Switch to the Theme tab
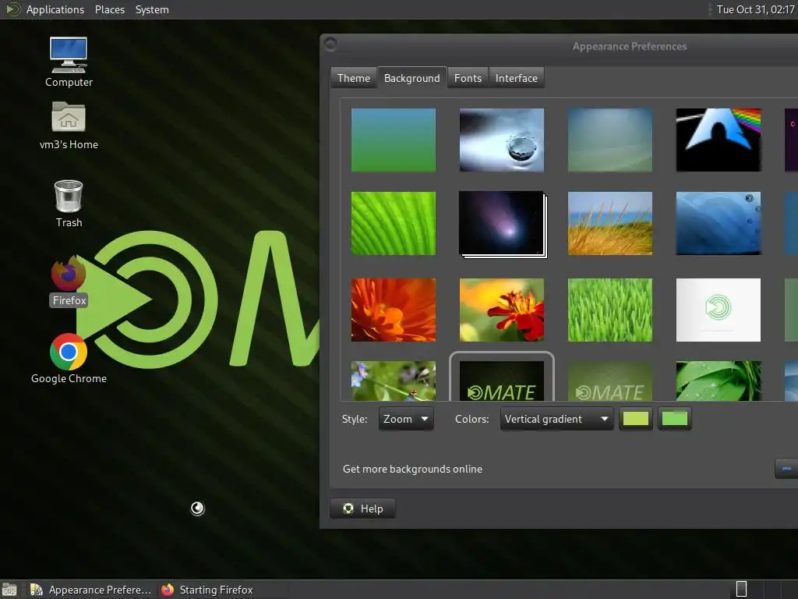 [354, 78]
